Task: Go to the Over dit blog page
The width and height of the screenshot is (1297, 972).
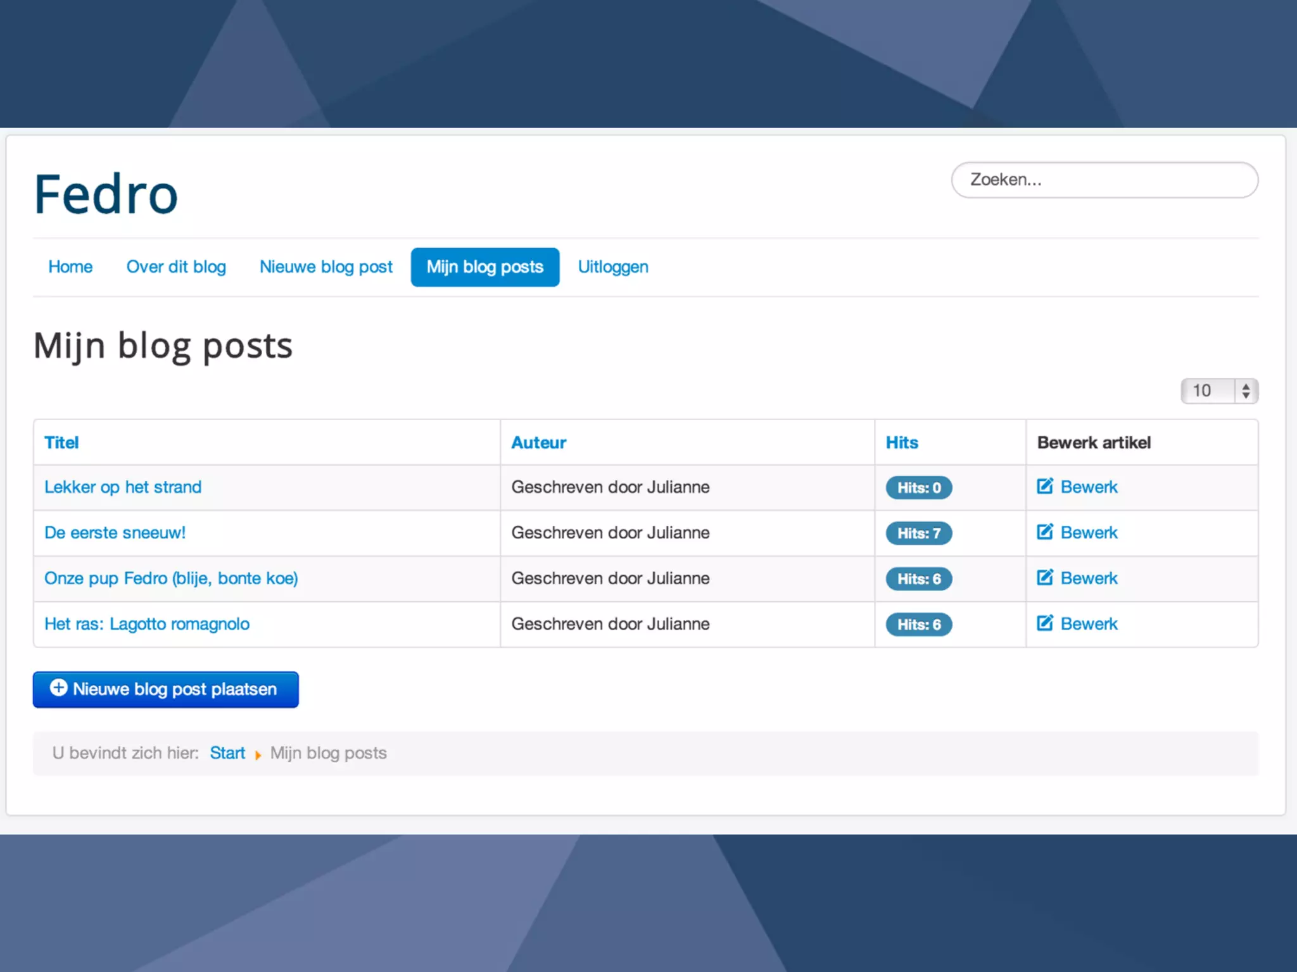Action: pos(176,266)
